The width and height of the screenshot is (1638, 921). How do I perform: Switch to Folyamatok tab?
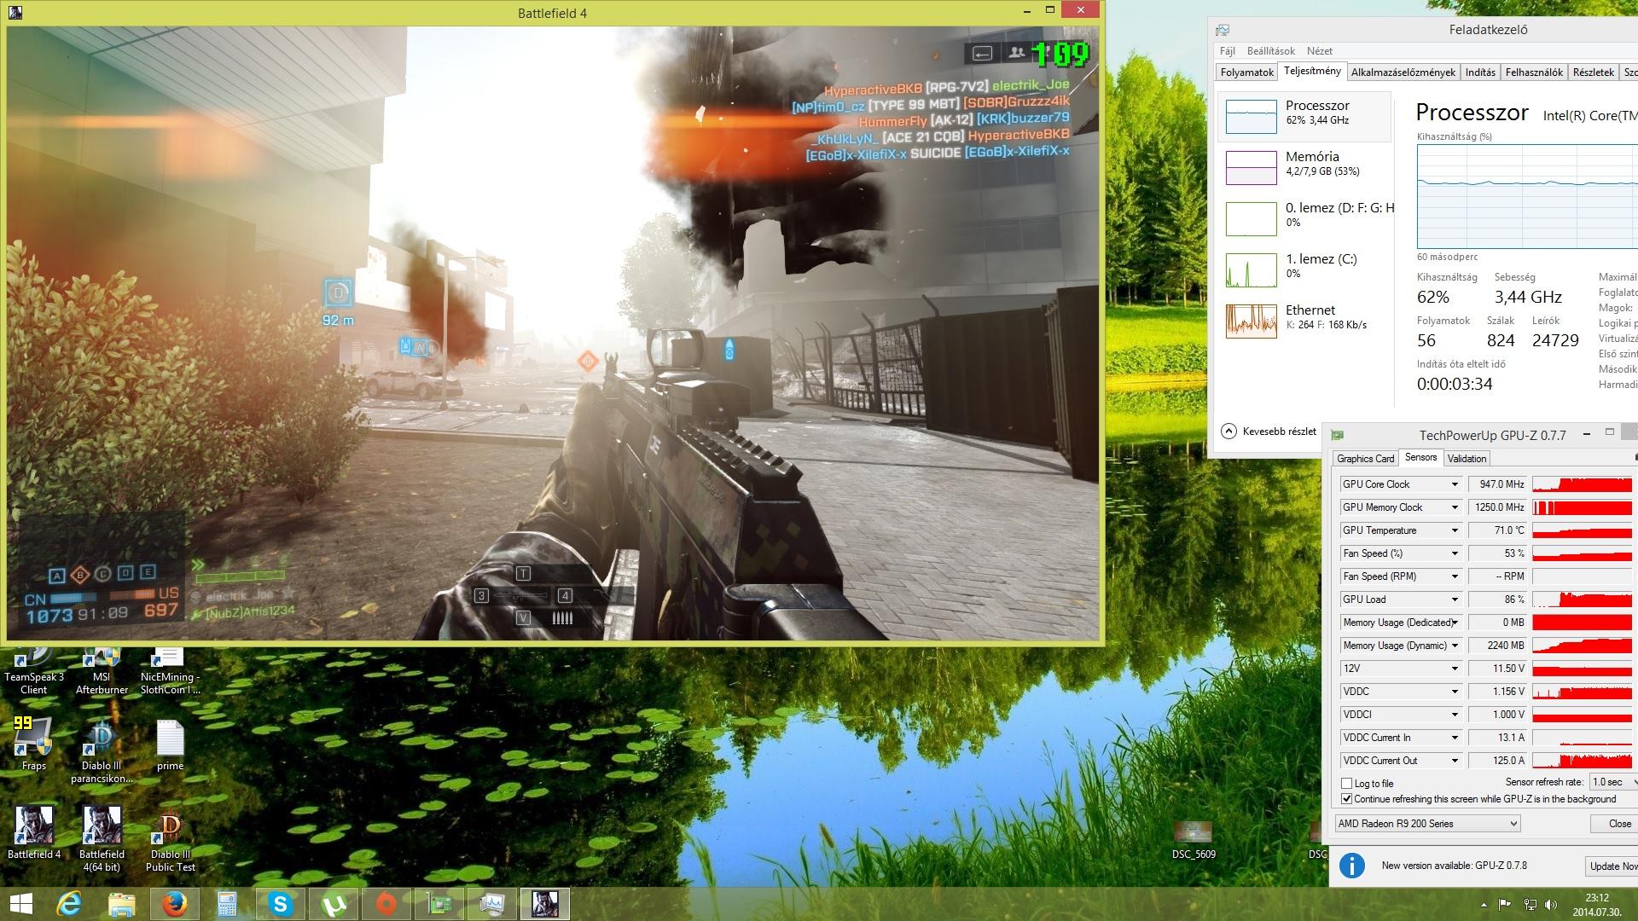click(x=1246, y=72)
